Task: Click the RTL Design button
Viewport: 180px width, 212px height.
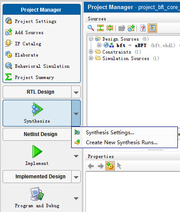Action: point(37,92)
